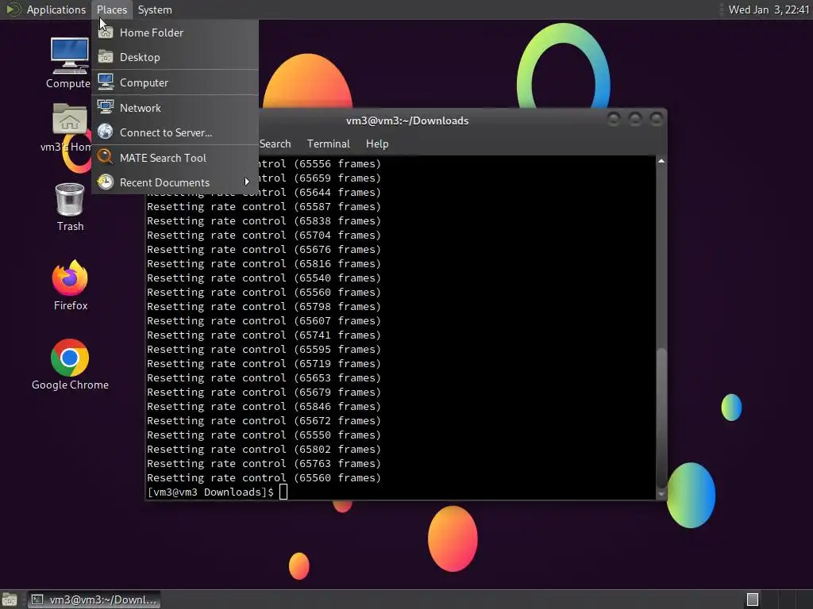Select the vm3@vm3:~/Downl... taskbar button

[94, 599]
